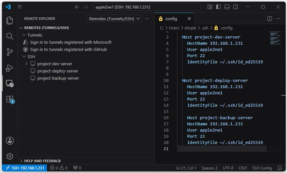Click HostName 192.168.1.232 on line 11
Viewport: 287px width, 173px height.
point(215,87)
